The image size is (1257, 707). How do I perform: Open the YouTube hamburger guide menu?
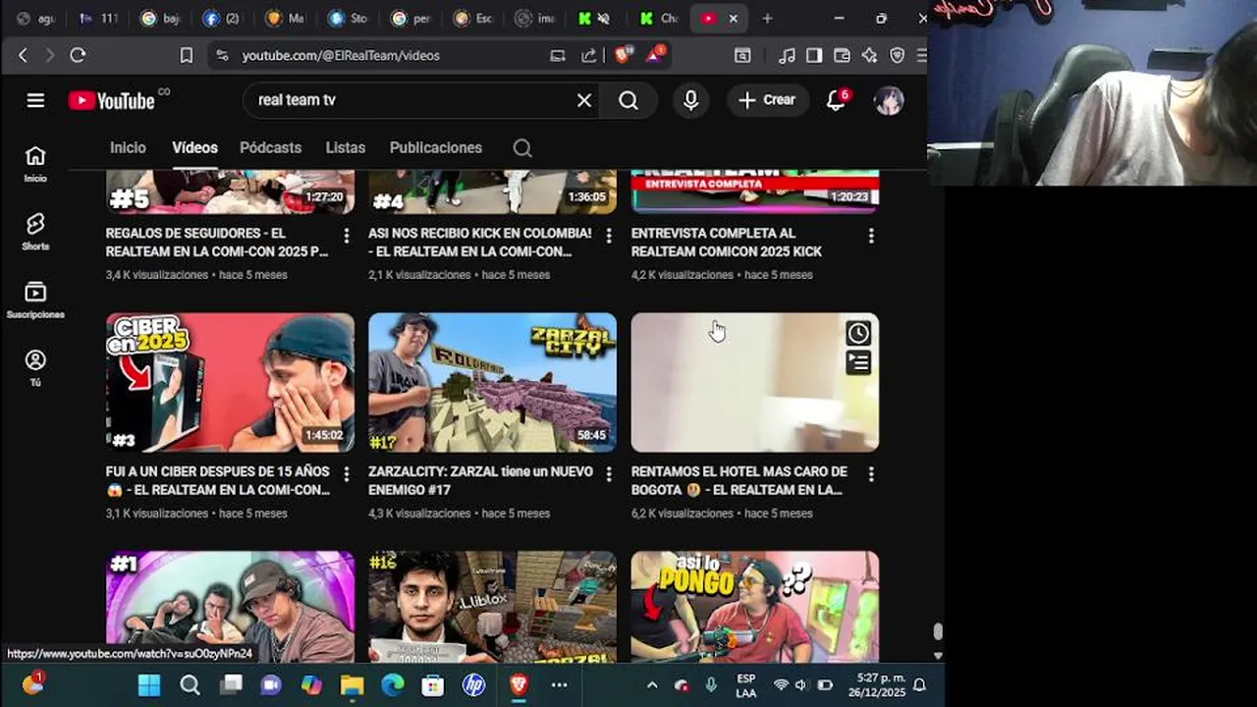point(35,100)
